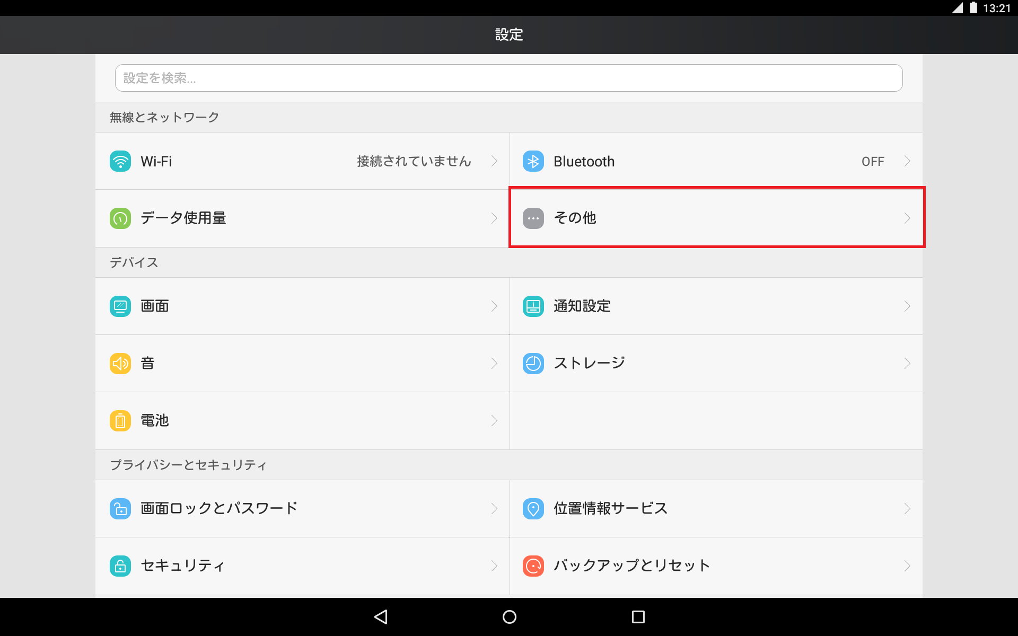Expand the chevron next to Bluetooth OFF
Screen dimensions: 1018x636
[907, 161]
